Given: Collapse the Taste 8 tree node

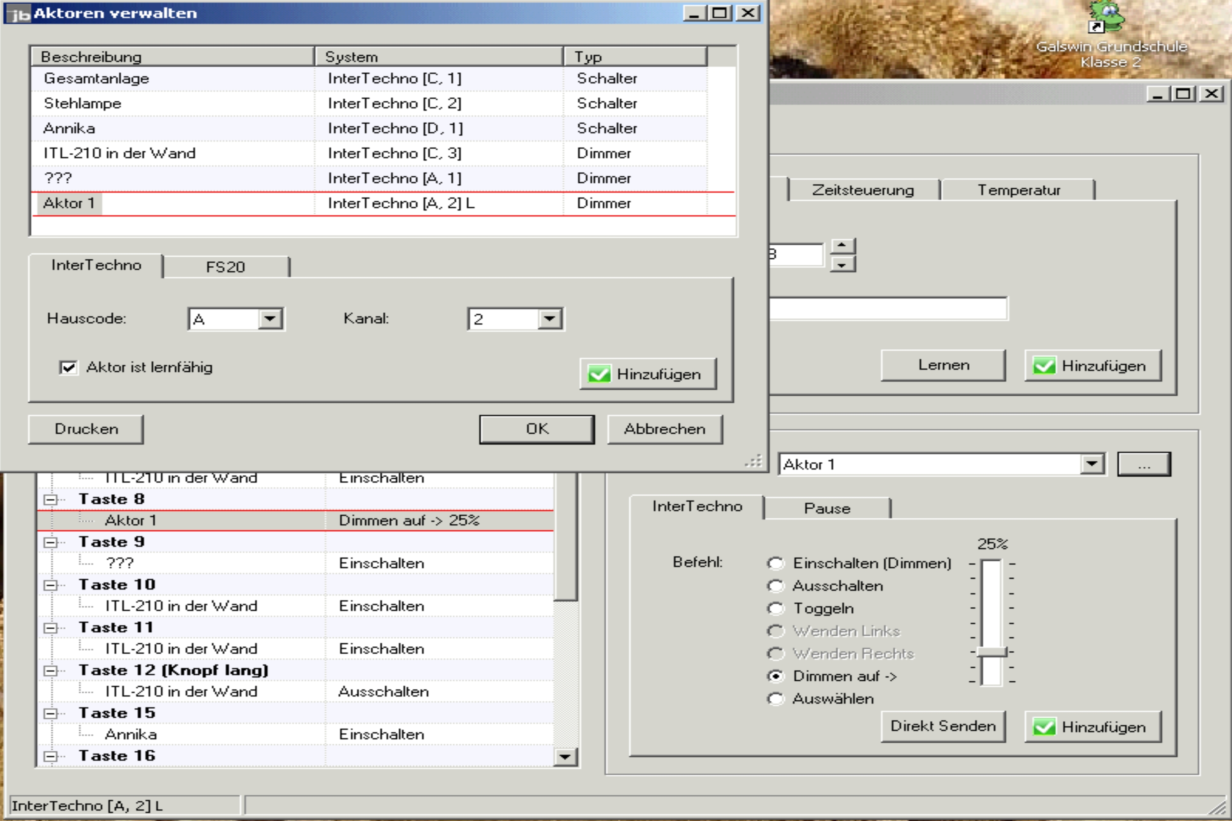Looking at the screenshot, I should click(x=50, y=500).
